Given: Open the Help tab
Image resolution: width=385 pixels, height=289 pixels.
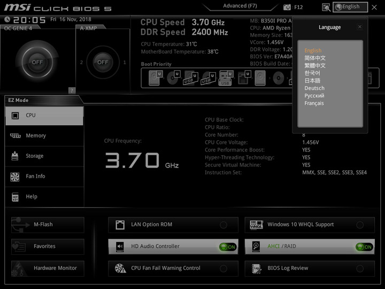Looking at the screenshot, I should coord(44,196).
